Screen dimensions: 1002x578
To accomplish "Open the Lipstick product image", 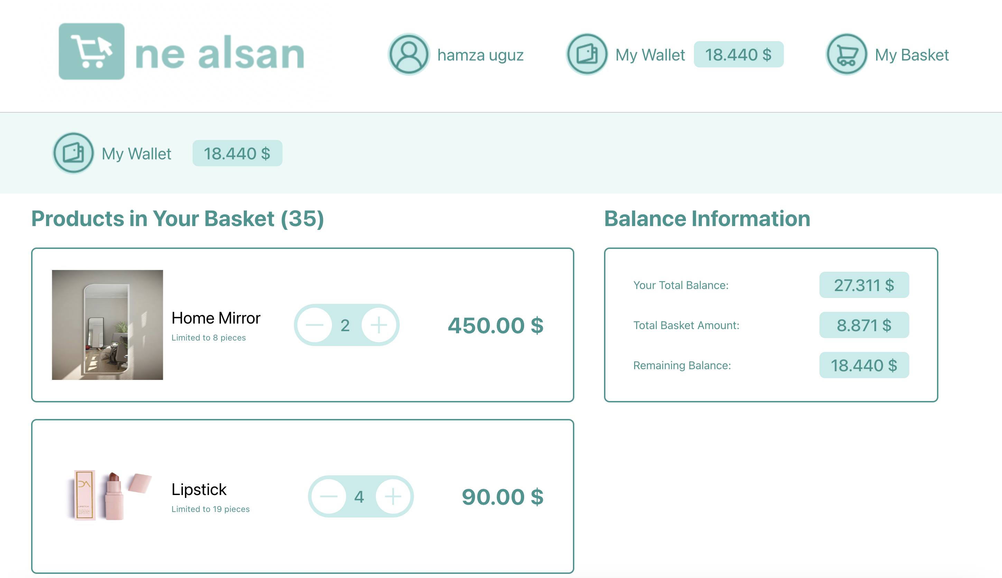I will click(107, 495).
